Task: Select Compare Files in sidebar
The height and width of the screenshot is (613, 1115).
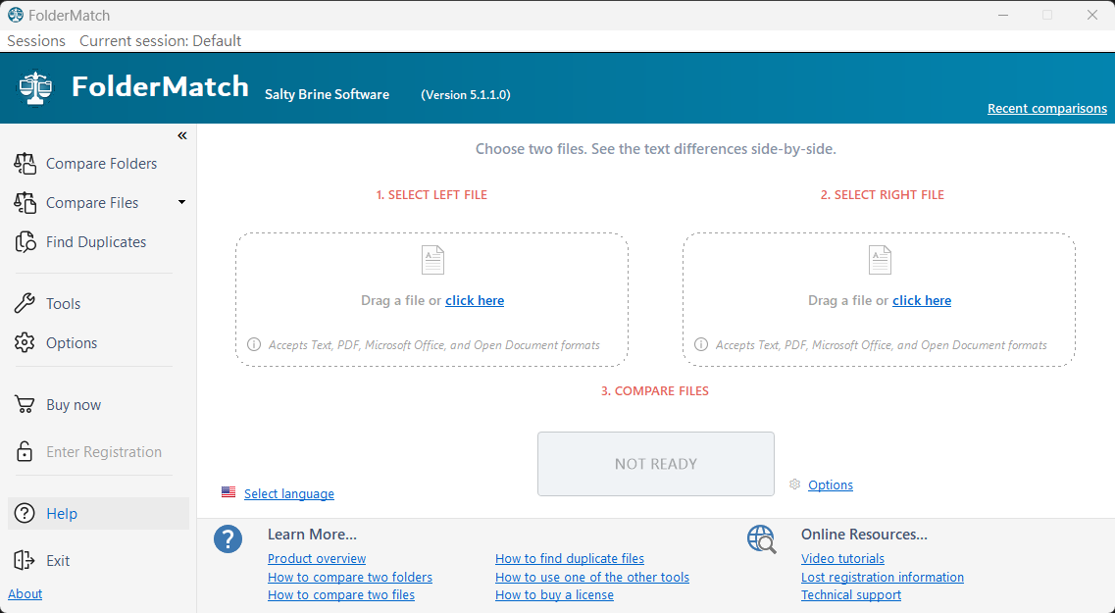Action: pyautogui.click(x=92, y=203)
